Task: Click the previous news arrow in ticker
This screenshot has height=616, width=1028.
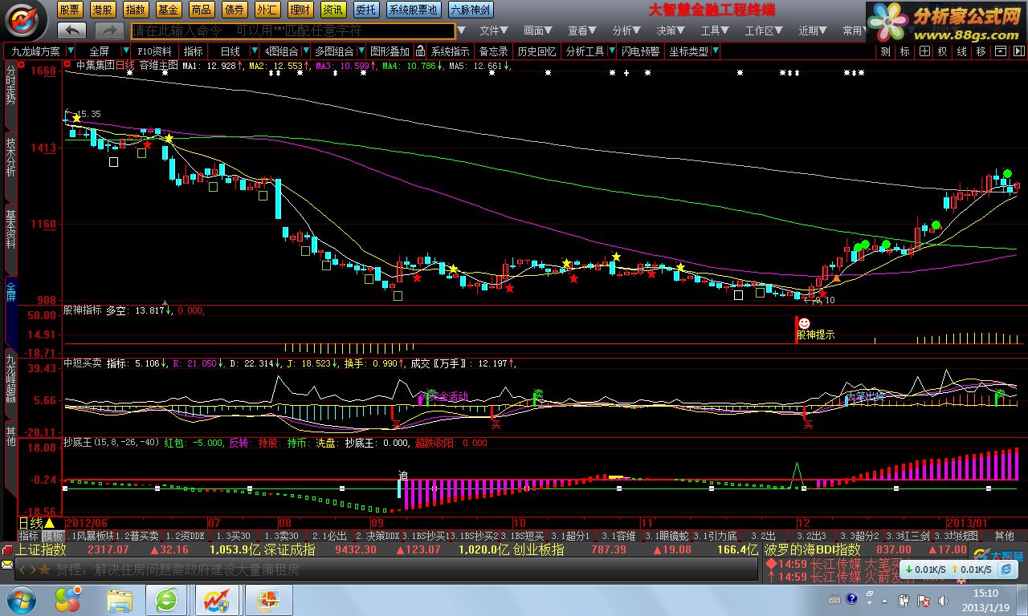Action: (22, 569)
